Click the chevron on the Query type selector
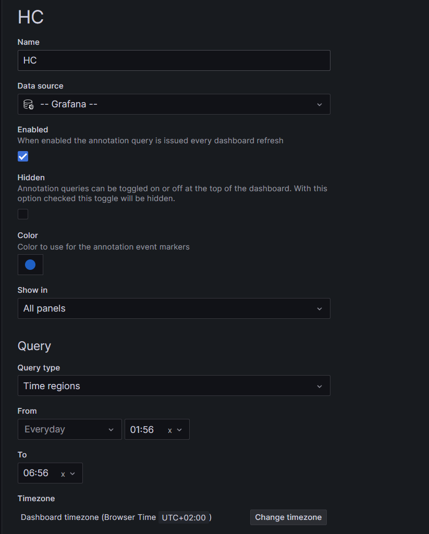 320,386
